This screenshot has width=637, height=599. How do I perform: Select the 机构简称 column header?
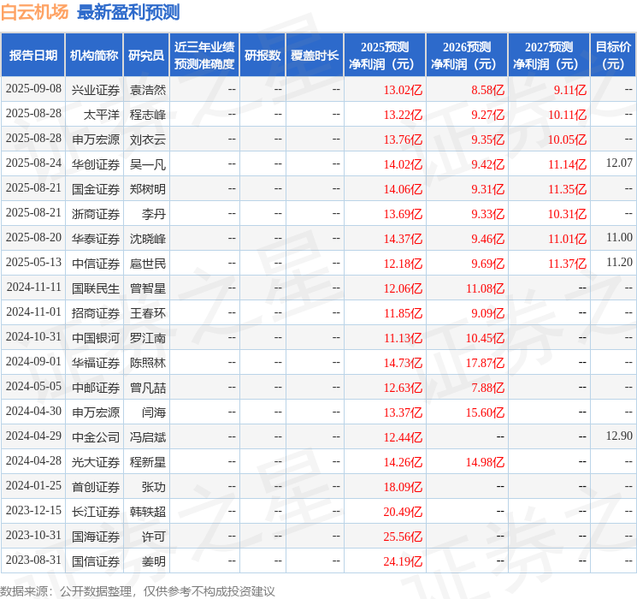(x=94, y=56)
